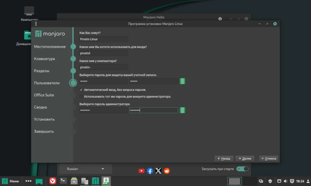Select the Установить step
This screenshot has width=311, height=186.
[44, 119]
